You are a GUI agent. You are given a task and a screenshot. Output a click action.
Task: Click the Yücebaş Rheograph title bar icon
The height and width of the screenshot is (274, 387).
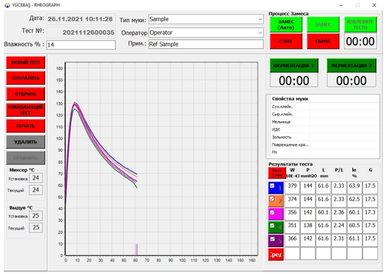tap(7, 5)
